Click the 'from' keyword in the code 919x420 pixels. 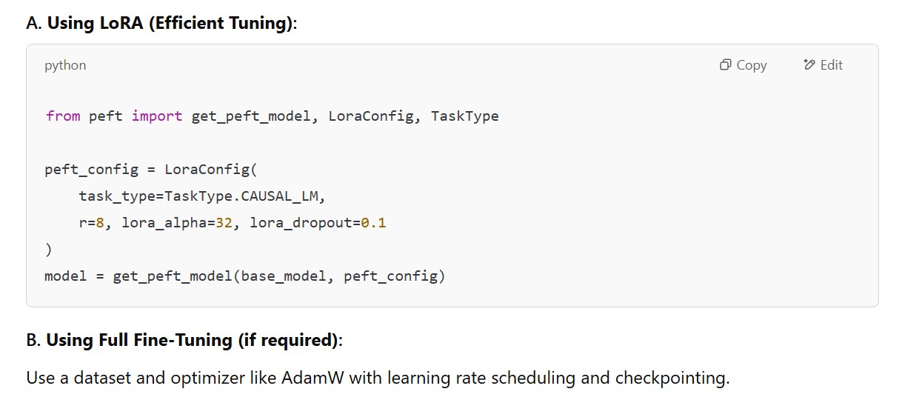(x=62, y=116)
